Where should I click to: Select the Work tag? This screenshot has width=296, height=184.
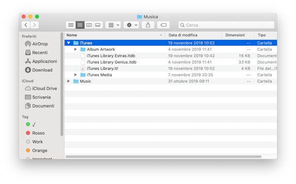(x=34, y=142)
